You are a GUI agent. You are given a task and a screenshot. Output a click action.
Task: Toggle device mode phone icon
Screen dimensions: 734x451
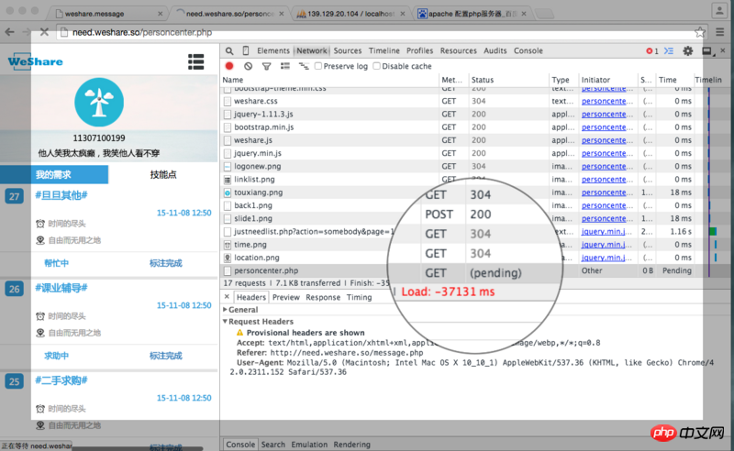[245, 51]
